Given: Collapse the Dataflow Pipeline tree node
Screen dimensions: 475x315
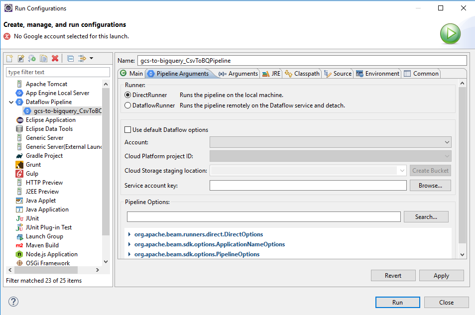Looking at the screenshot, I should [11, 102].
